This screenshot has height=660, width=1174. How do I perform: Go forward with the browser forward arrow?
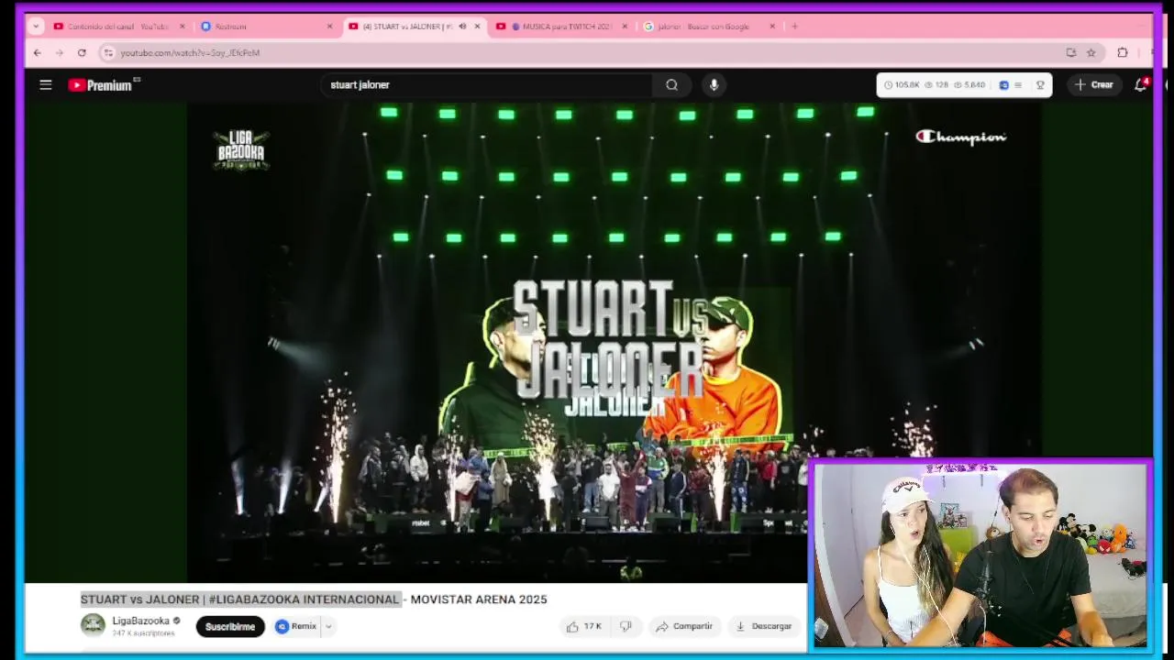pos(59,53)
